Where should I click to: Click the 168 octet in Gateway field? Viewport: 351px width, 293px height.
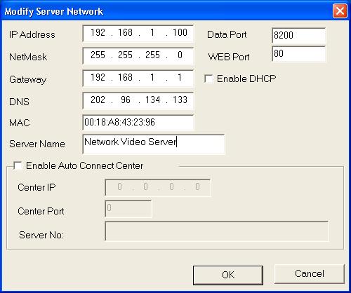point(125,78)
